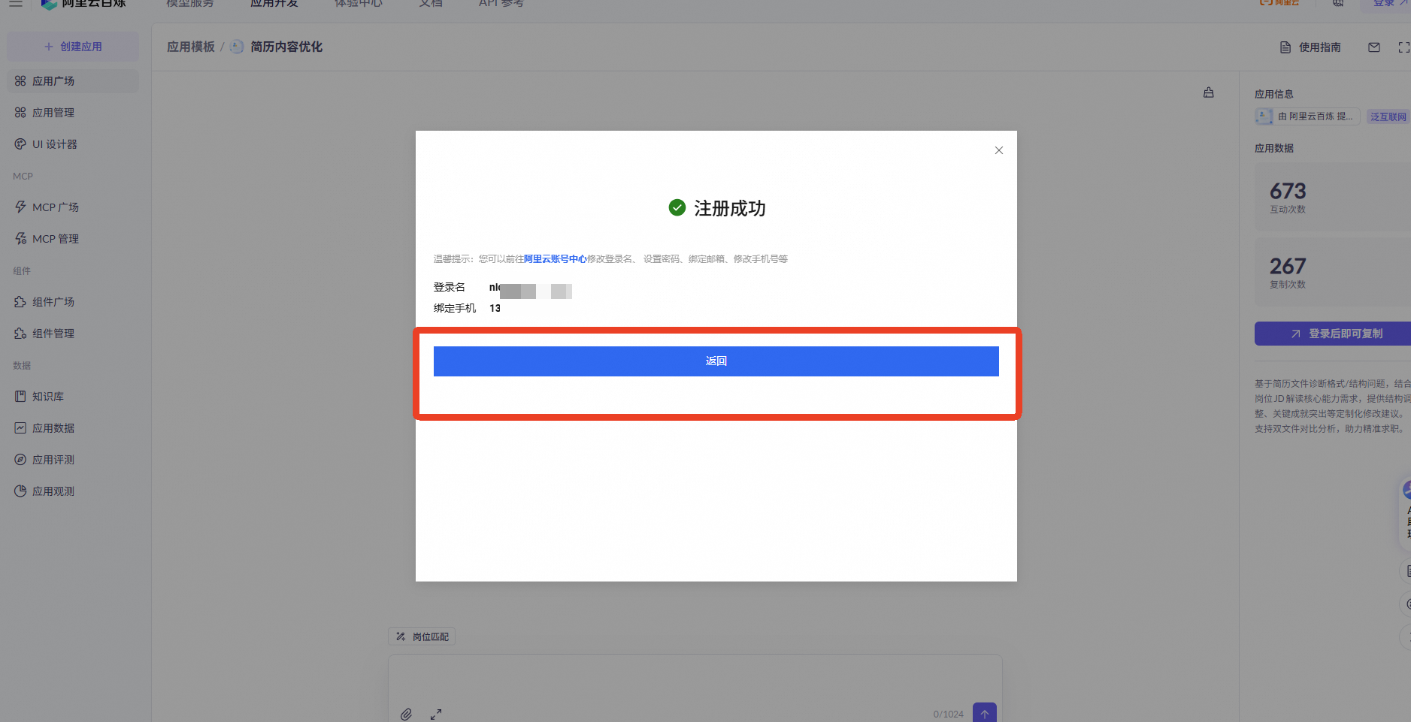This screenshot has width=1411, height=722.
Task: Open the 使用指南 guide
Action: coord(1310,47)
